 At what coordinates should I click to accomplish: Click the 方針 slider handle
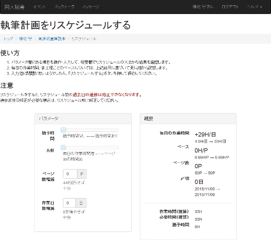click(63, 147)
